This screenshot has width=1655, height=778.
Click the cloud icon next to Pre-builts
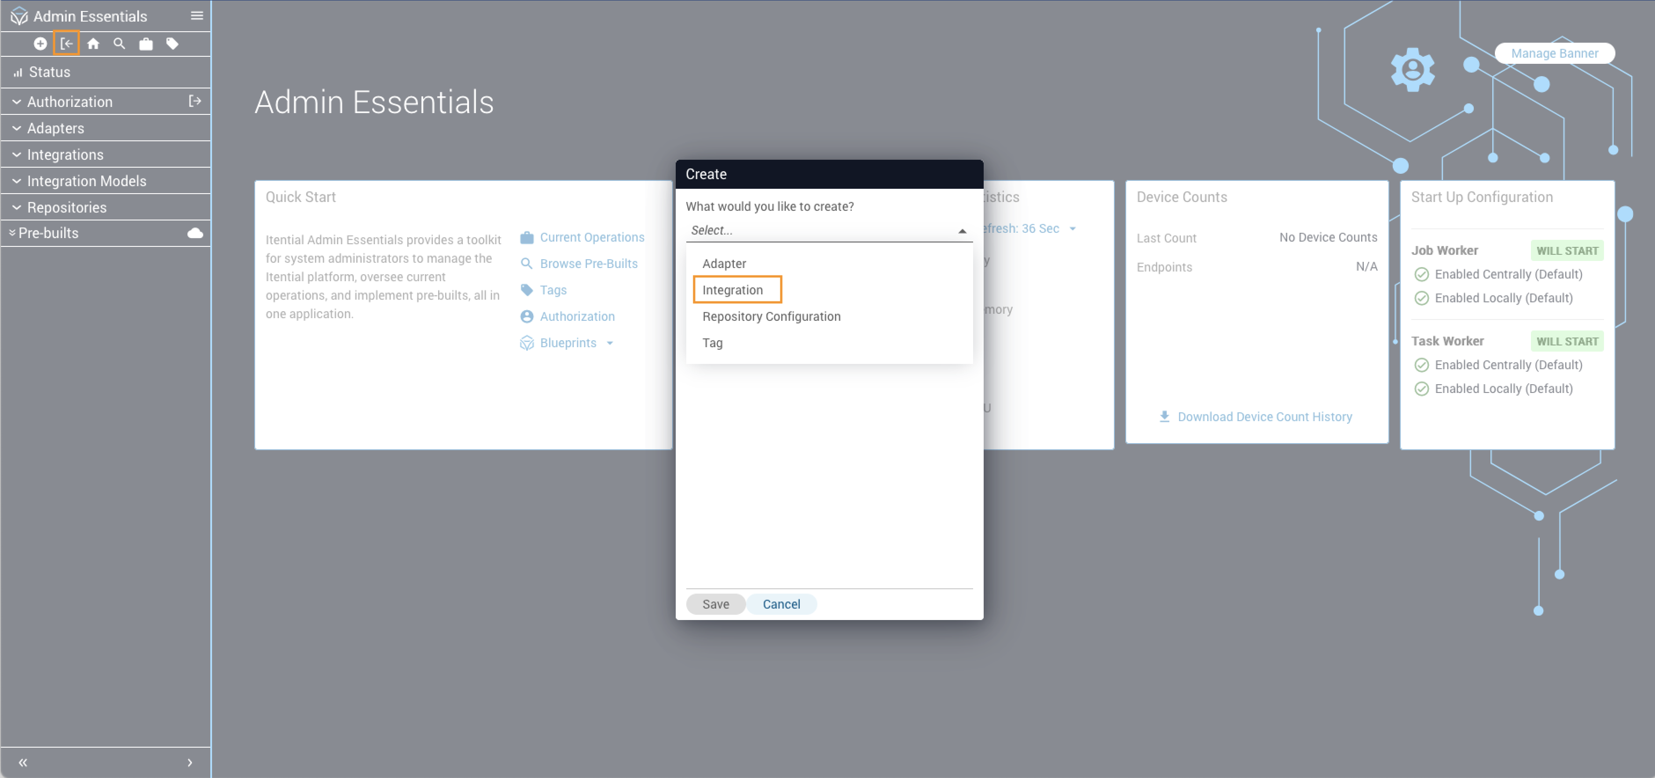195,233
